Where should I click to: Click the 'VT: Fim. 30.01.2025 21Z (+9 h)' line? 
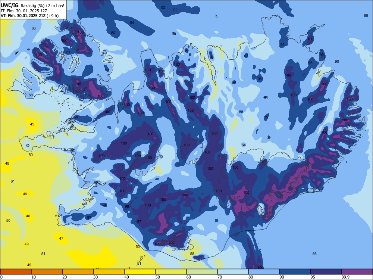point(29,16)
